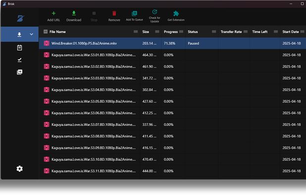Image resolution: width=306 pixels, height=195 pixels.
Task: Select the downloads sidebar icon
Action: [19, 35]
